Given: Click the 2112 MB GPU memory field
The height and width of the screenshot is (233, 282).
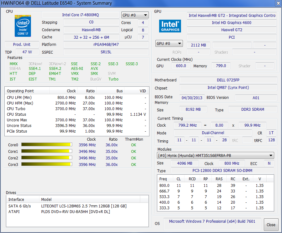Looking at the screenshot, I should pyautogui.click(x=199, y=45).
